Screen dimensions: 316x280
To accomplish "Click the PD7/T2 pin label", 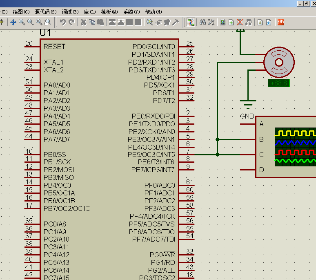I will pyautogui.click(x=164, y=101).
